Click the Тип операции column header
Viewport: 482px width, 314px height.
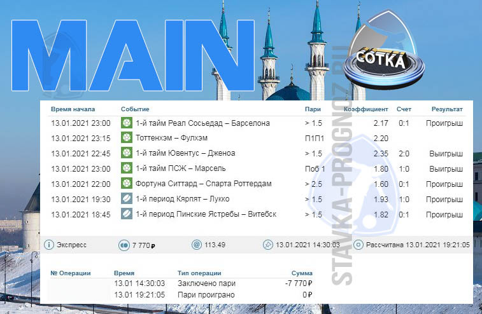point(199,273)
